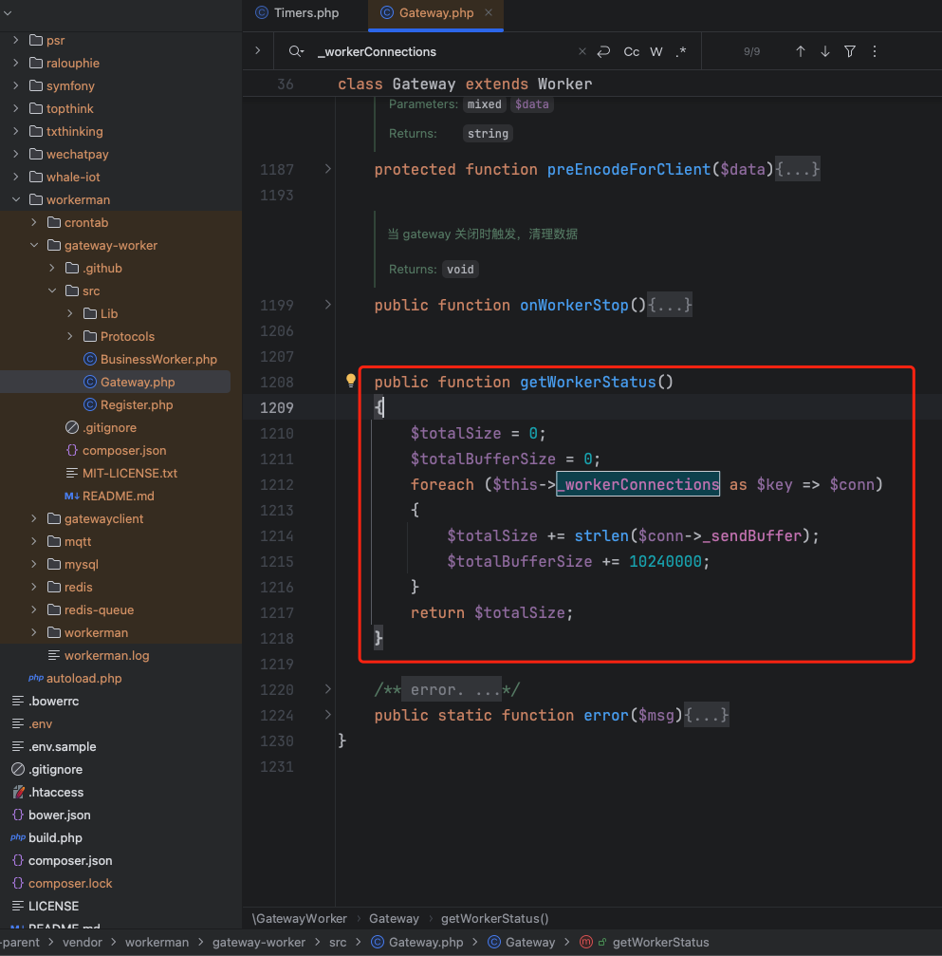Toggle match case (Cc) in search

pos(631,52)
